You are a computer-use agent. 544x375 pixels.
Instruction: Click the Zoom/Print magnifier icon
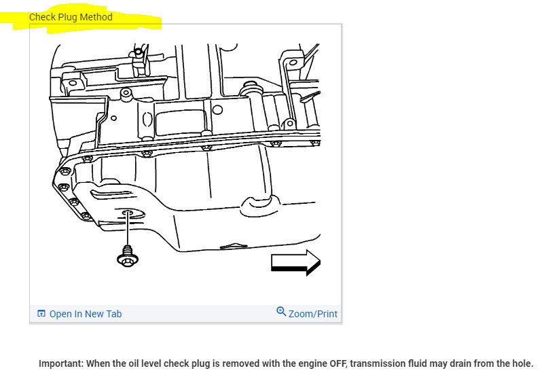tap(281, 311)
